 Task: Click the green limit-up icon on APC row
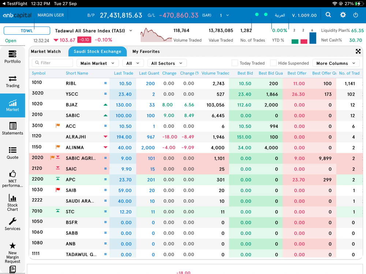[x=58, y=179]
